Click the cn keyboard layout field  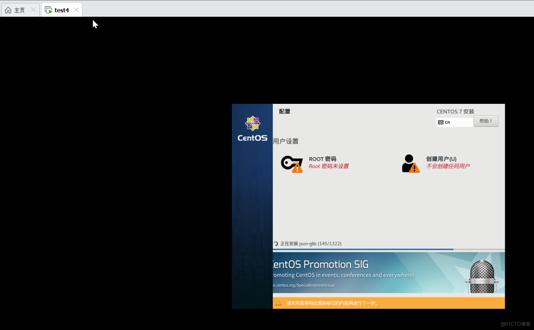point(455,122)
